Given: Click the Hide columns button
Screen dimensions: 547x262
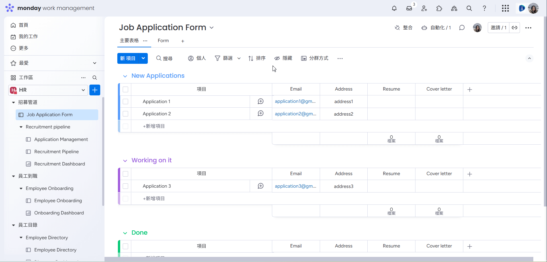Looking at the screenshot, I should [283, 58].
